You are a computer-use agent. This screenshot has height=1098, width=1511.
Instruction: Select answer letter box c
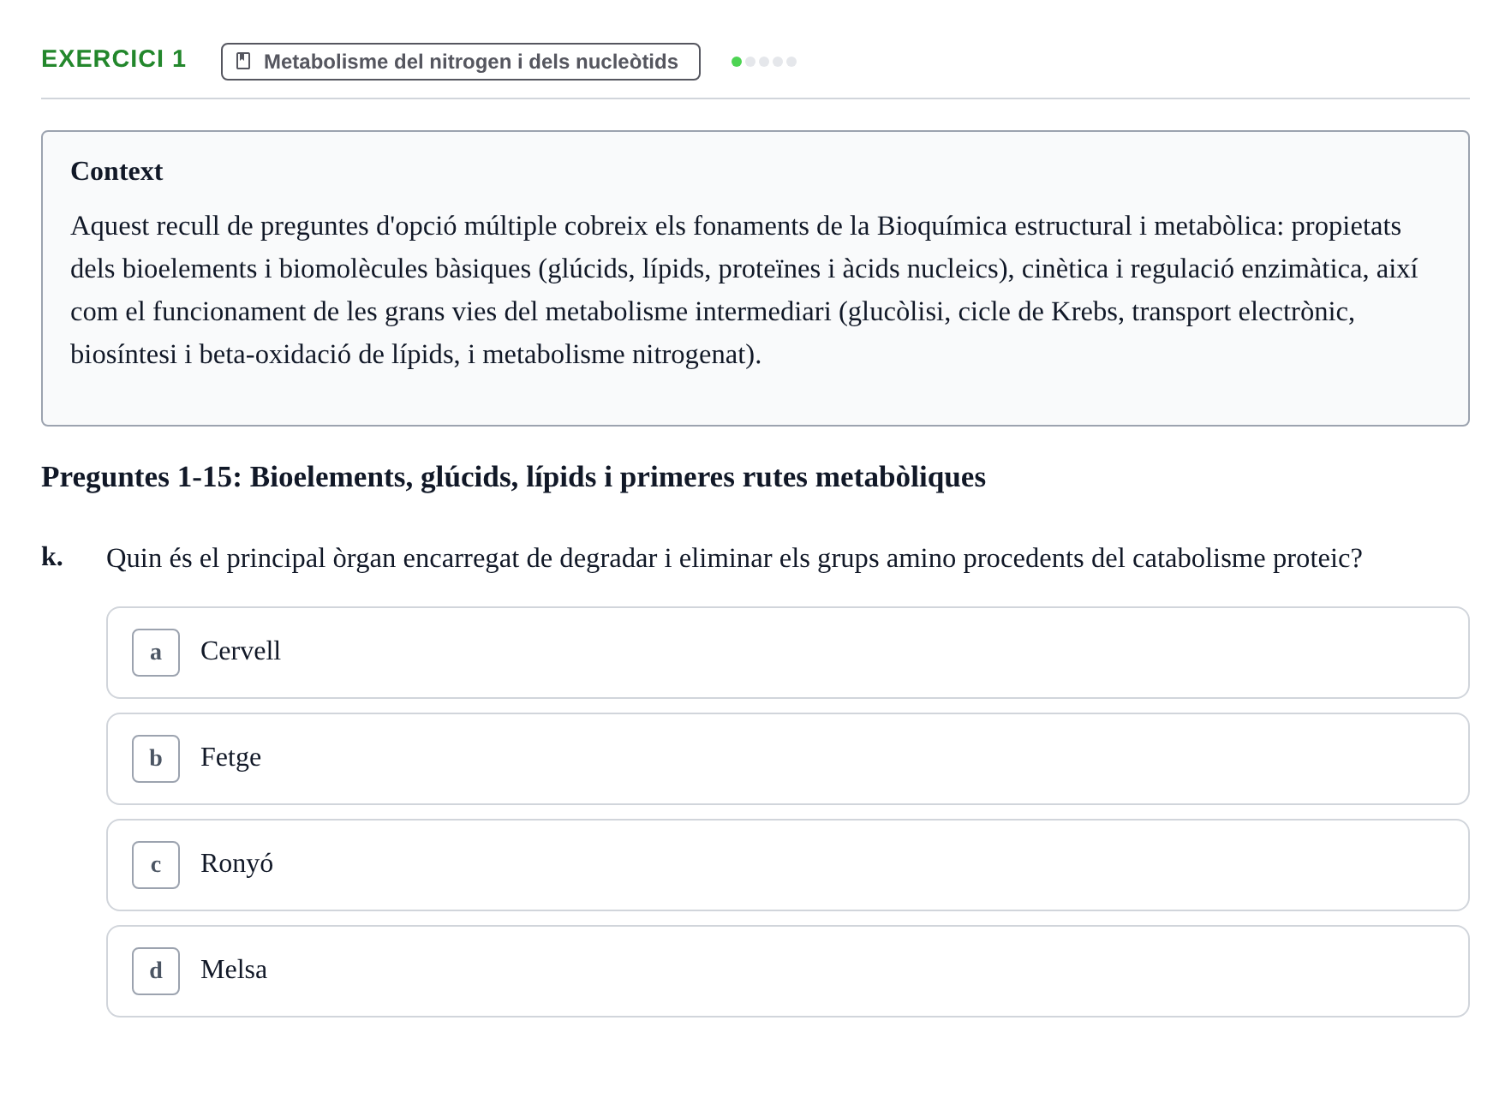point(156,865)
